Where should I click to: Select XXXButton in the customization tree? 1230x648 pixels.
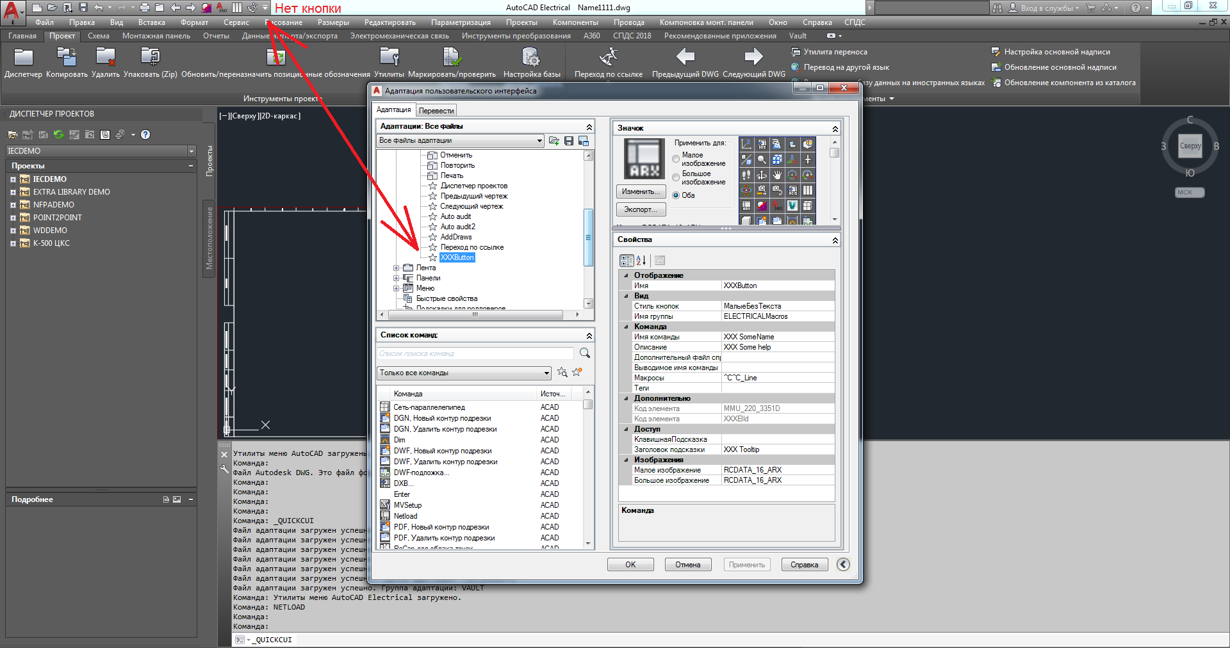click(x=457, y=257)
